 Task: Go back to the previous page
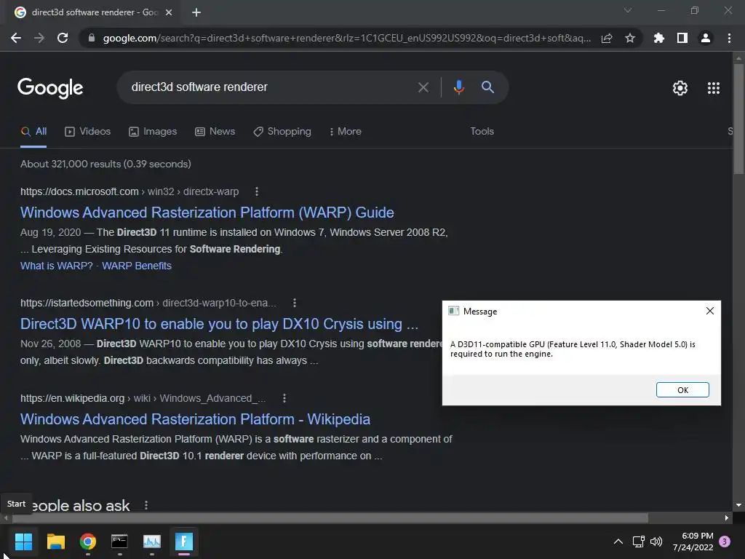[16, 38]
